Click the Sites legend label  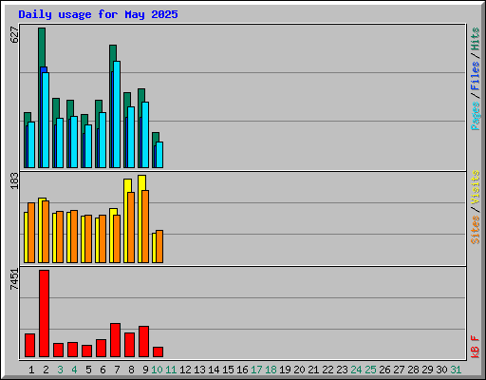click(475, 230)
